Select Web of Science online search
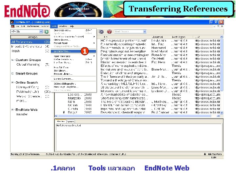Image resolution: width=236 pixels, height=177 pixels. [x=29, y=96]
